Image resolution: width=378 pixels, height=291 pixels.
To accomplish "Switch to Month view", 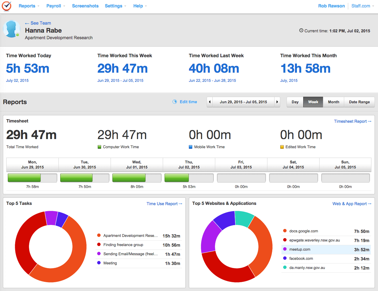I will 333,102.
